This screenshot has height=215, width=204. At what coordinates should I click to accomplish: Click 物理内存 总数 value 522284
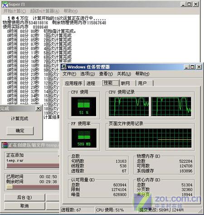tap(186, 161)
